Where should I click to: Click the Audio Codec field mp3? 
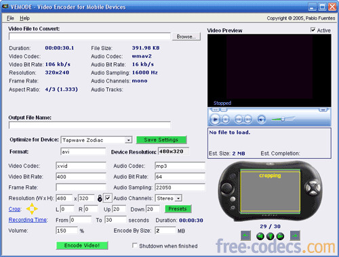coord(180,166)
